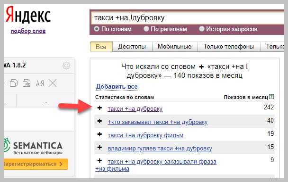Open 'такси +на дубровку заказывали фраза +из фильма' link
Image resolution: width=288 pixels, height=182 pixels.
[156, 165]
